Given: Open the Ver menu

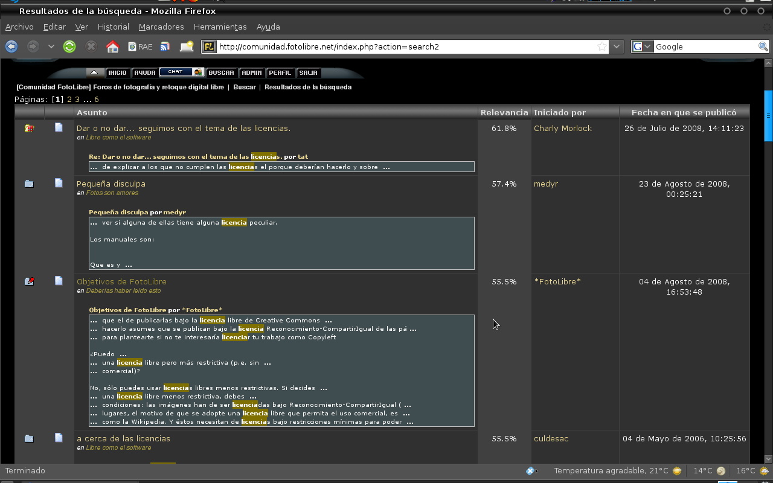Looking at the screenshot, I should coord(82,27).
